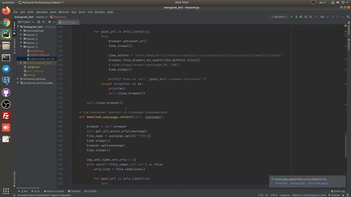Open Project panel gear settings
Image resolution: width=351 pixels, height=197 pixels.
click(49, 22)
